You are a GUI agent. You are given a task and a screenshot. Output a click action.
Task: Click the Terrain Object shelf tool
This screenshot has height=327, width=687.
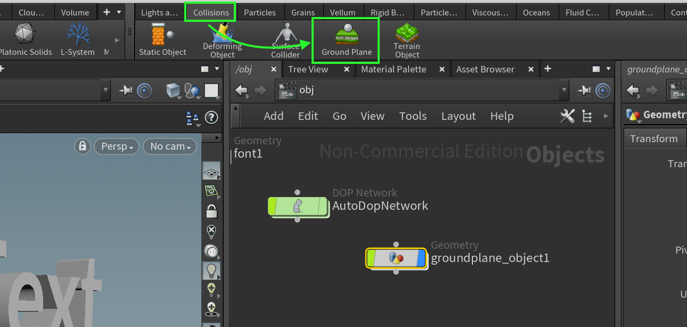[x=407, y=40]
